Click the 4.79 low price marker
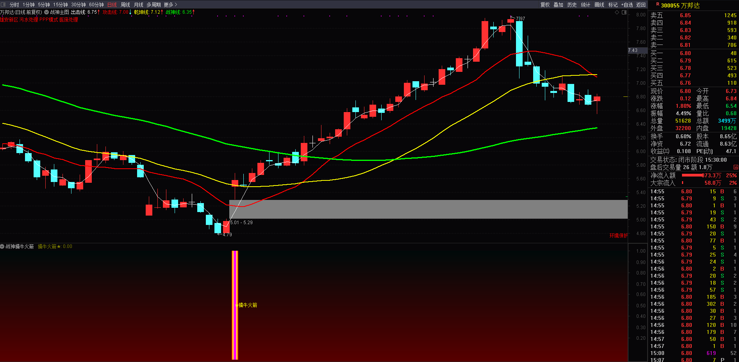The width and height of the screenshot is (739, 362). [x=227, y=234]
